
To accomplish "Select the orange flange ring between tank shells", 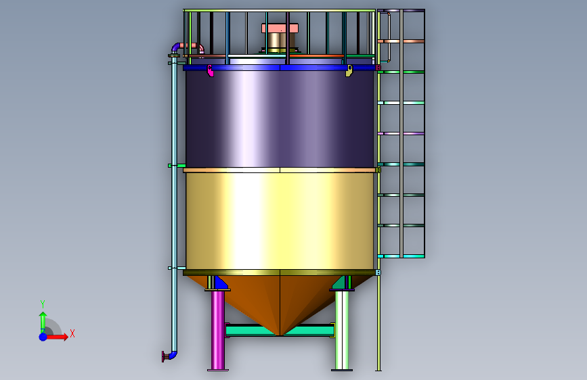I will tap(280, 170).
